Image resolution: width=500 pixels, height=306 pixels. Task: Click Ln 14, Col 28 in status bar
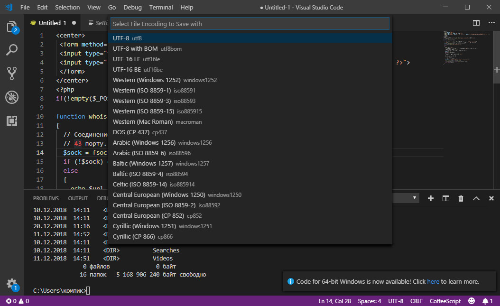pos(334,301)
